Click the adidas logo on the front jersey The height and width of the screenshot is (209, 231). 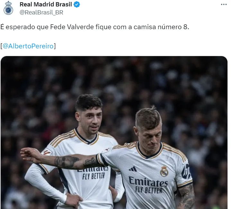pyautogui.click(x=133, y=169)
